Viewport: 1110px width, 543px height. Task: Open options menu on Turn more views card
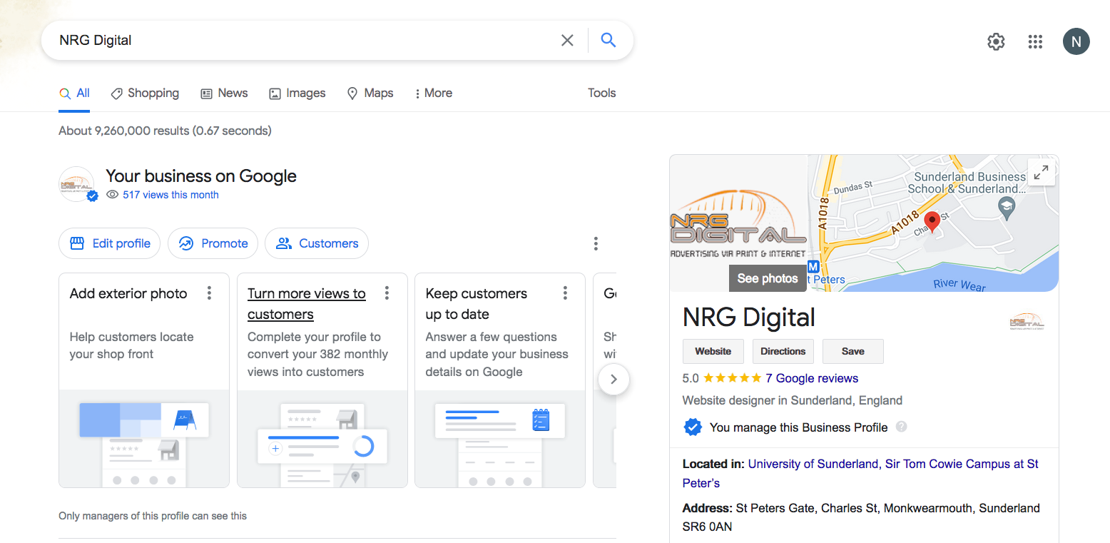click(x=387, y=293)
